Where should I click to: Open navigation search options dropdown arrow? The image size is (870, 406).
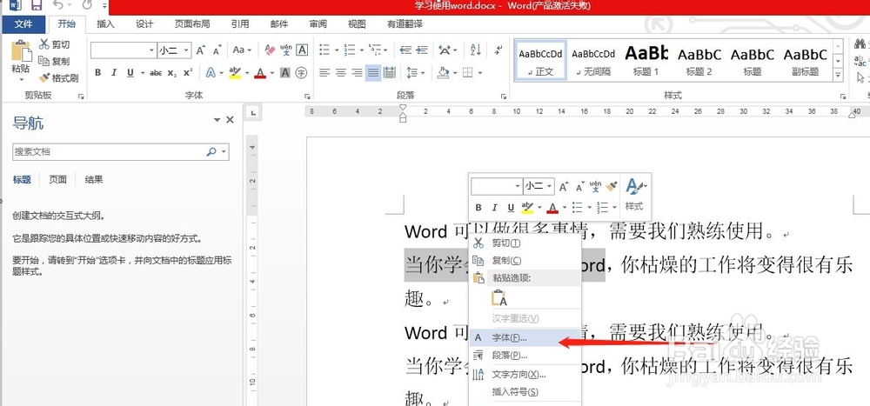point(224,151)
